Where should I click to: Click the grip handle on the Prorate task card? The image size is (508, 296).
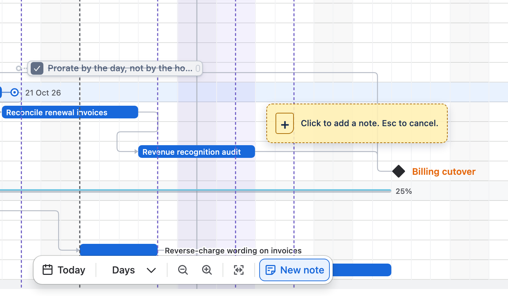pos(198,68)
